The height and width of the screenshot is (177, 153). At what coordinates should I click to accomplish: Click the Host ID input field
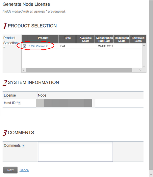[66, 103]
